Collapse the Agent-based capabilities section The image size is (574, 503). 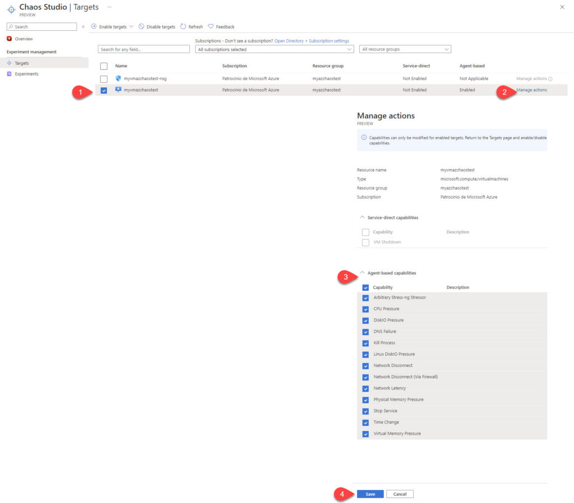point(362,273)
